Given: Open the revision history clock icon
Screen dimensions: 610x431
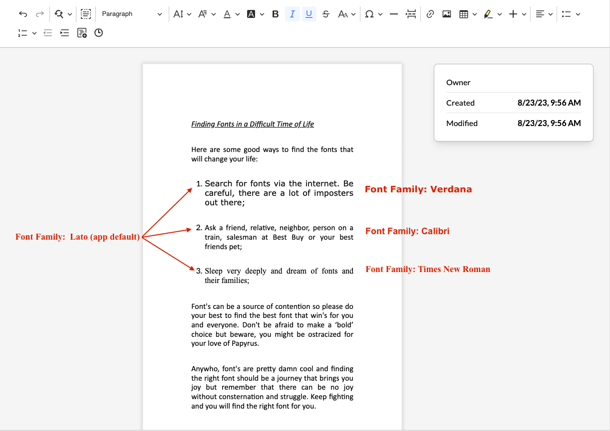Looking at the screenshot, I should point(98,32).
